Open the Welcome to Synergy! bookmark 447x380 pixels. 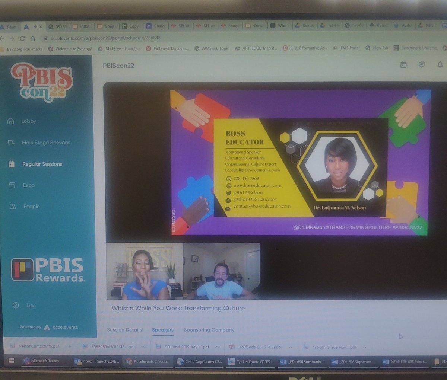click(70, 49)
